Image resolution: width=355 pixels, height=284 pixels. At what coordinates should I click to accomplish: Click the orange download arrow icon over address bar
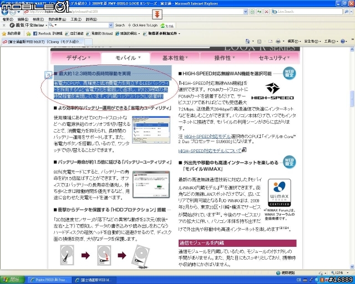tap(157, 14)
